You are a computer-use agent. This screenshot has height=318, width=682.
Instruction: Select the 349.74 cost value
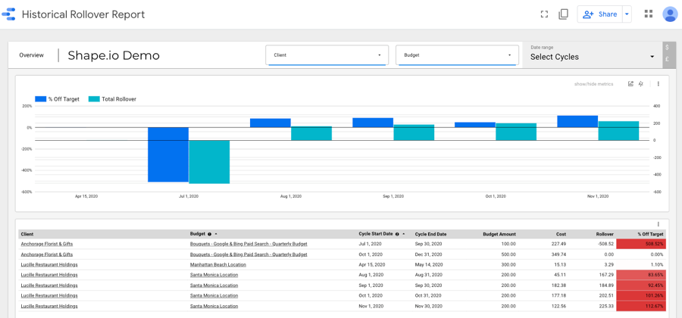559,254
